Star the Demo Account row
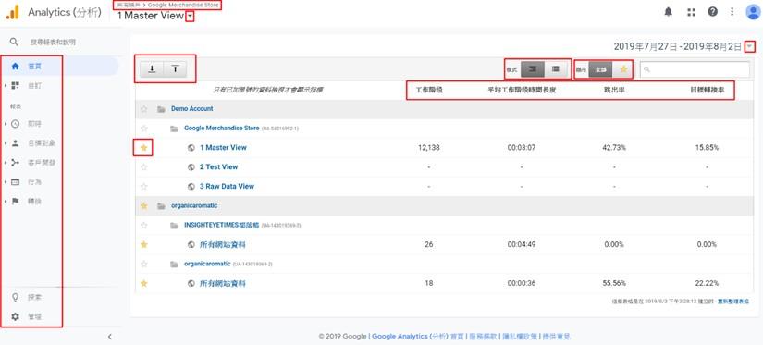Image resolution: width=763 pixels, height=345 pixels. (x=143, y=109)
